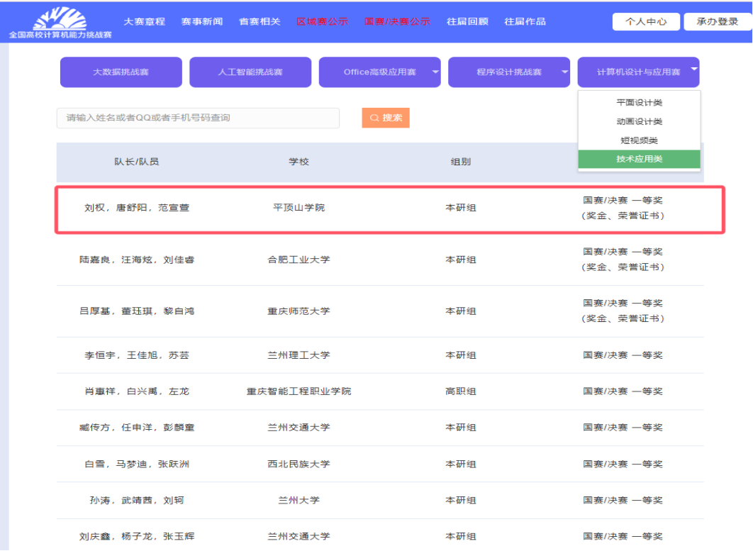Click the 个人中心 button
This screenshot has width=753, height=551.
645,22
